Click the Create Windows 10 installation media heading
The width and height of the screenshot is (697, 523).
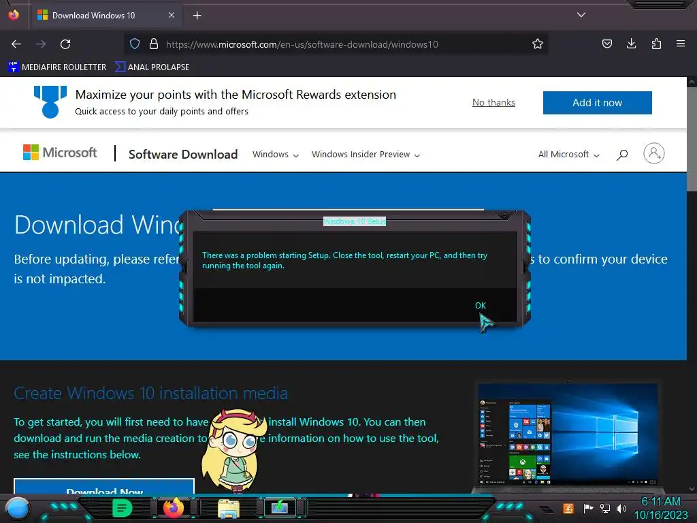pos(150,393)
